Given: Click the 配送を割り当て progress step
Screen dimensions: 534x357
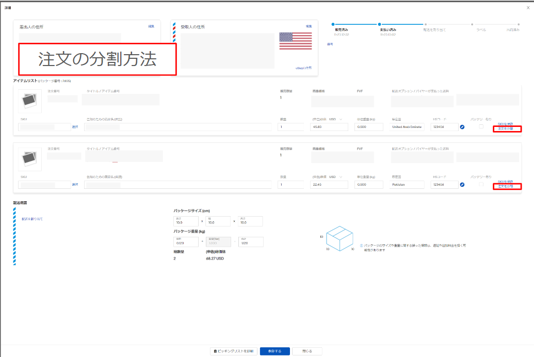Looking at the screenshot, I should pos(425,24).
